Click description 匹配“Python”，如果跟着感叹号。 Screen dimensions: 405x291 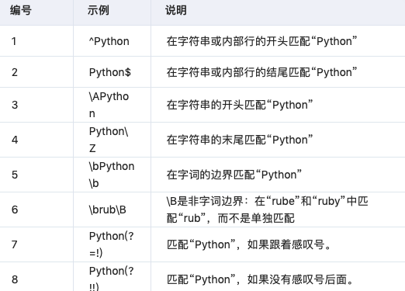coord(249,244)
